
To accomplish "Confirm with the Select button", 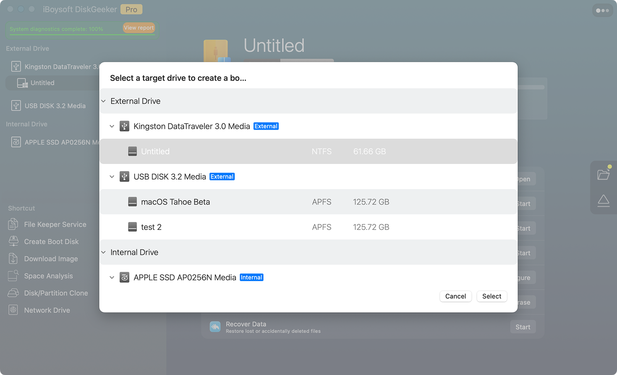I will [492, 296].
